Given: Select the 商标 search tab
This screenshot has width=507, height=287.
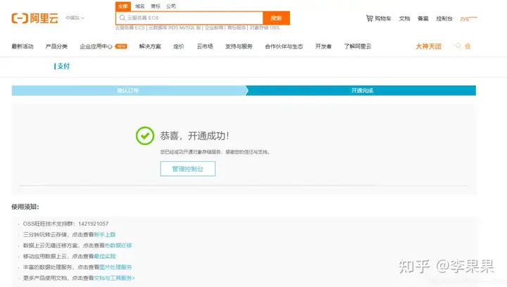Looking at the screenshot, I should point(156,6).
